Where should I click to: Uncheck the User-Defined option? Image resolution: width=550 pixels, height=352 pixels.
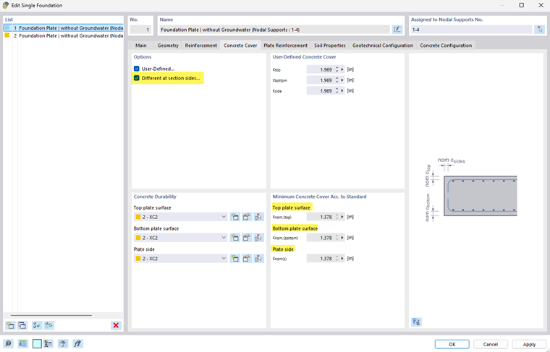tap(137, 69)
